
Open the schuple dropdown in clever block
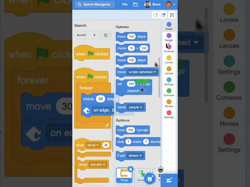point(98,164)
